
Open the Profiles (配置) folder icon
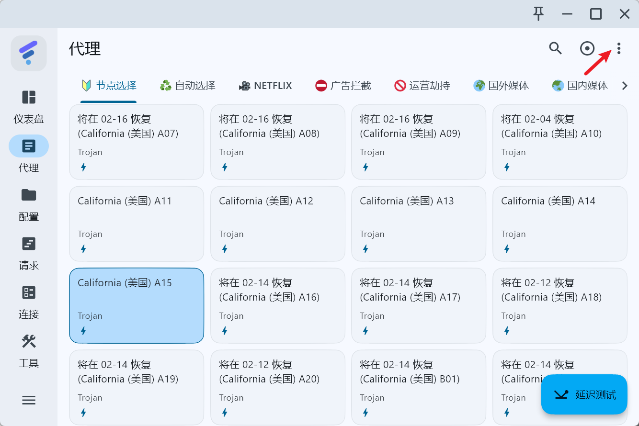click(x=29, y=195)
